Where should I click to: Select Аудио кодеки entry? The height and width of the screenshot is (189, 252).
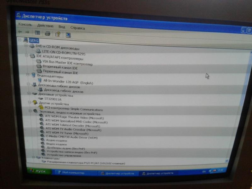[57, 140]
